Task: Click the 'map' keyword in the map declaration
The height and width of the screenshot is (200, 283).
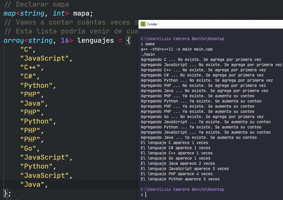Action: click(10, 14)
